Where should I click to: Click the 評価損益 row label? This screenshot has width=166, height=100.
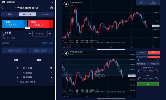click(28, 77)
